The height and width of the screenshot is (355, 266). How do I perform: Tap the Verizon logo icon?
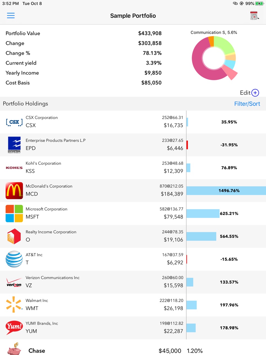pos(14,282)
